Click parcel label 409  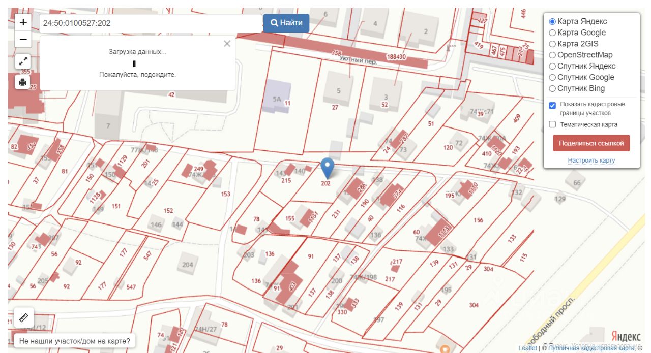pos(517,119)
